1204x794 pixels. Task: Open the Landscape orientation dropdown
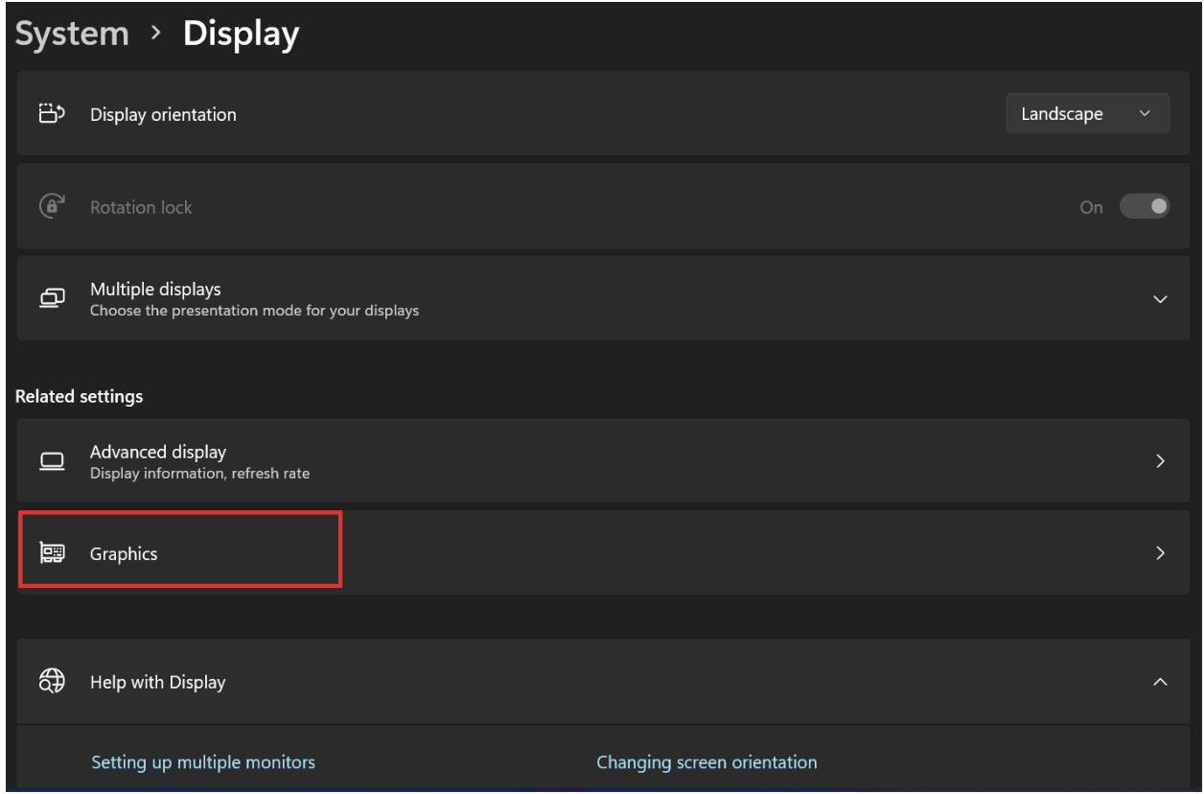click(1087, 113)
